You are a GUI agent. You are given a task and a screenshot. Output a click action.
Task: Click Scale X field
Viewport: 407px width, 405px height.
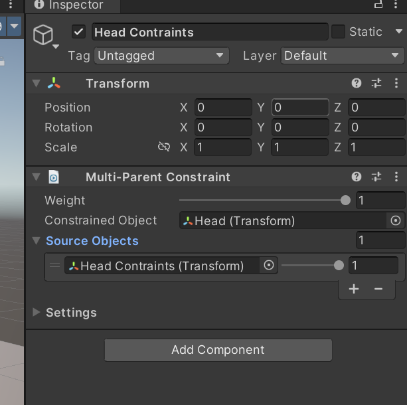coord(223,147)
